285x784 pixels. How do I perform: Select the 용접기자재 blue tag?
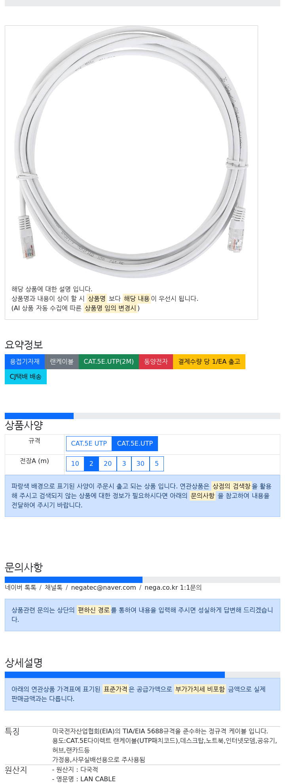[x=25, y=362]
